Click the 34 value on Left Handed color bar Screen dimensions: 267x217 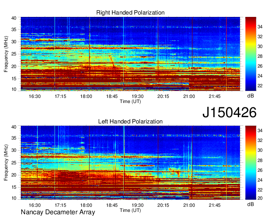tap(260, 131)
